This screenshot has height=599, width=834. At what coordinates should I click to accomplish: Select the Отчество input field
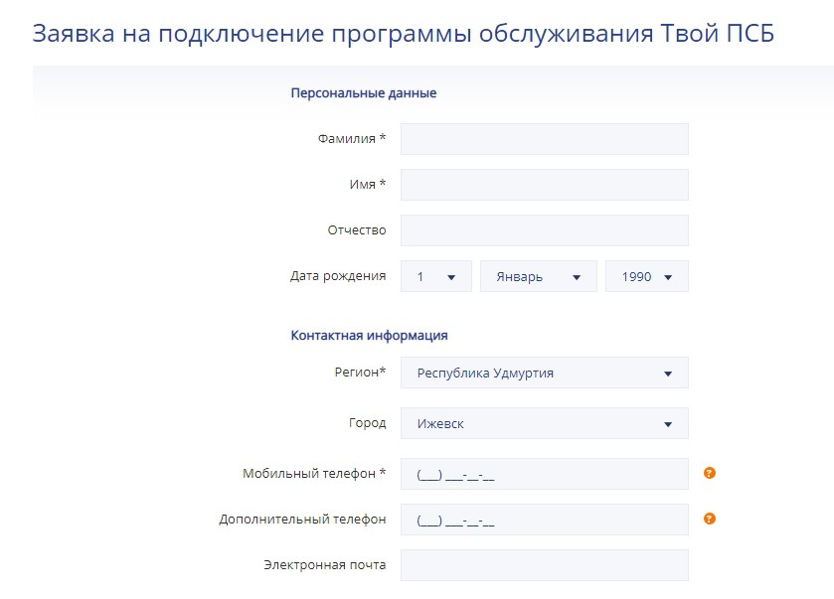pyautogui.click(x=544, y=230)
